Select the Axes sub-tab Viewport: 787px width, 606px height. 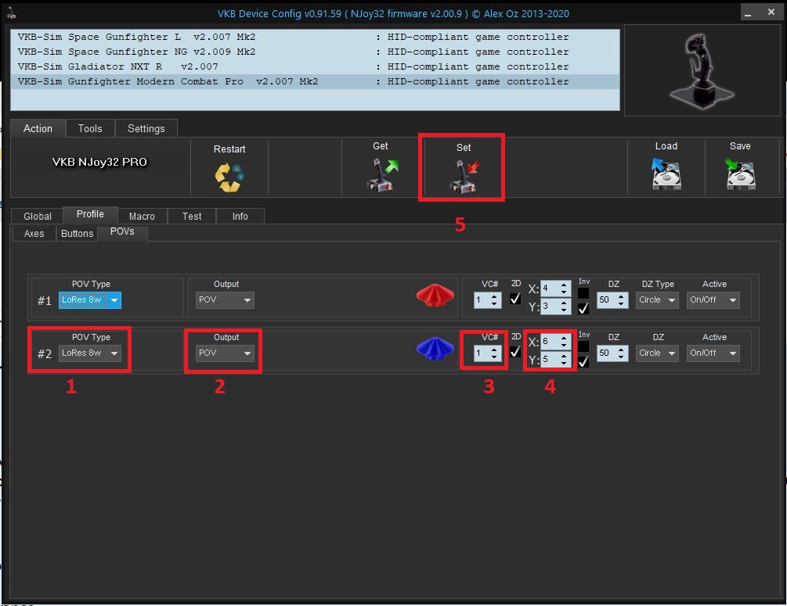pyautogui.click(x=34, y=234)
